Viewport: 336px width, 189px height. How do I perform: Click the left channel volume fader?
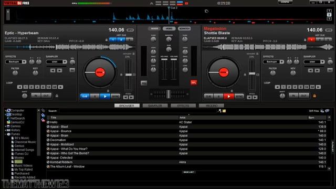click(x=164, y=59)
